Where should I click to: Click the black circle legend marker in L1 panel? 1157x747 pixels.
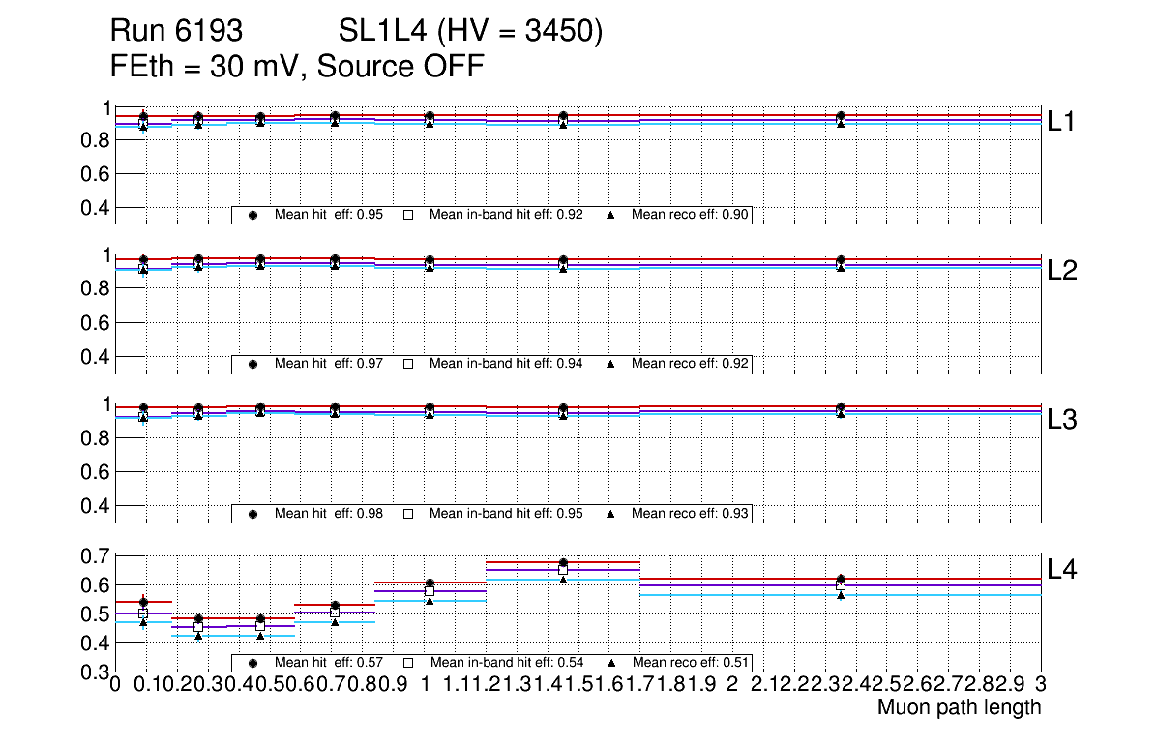pos(253,216)
